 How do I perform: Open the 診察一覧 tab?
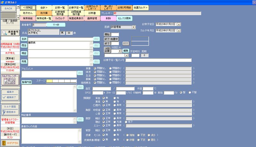point(60,8)
